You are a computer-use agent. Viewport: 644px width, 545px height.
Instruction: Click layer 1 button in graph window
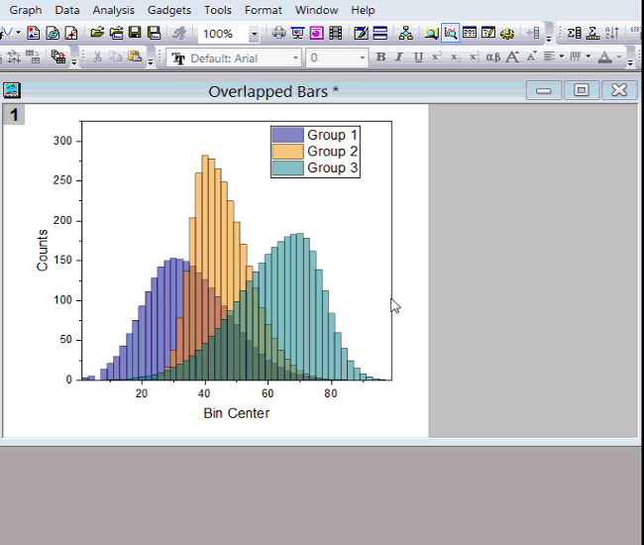(x=14, y=115)
